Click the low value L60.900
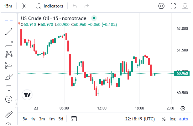 tap(62, 25)
